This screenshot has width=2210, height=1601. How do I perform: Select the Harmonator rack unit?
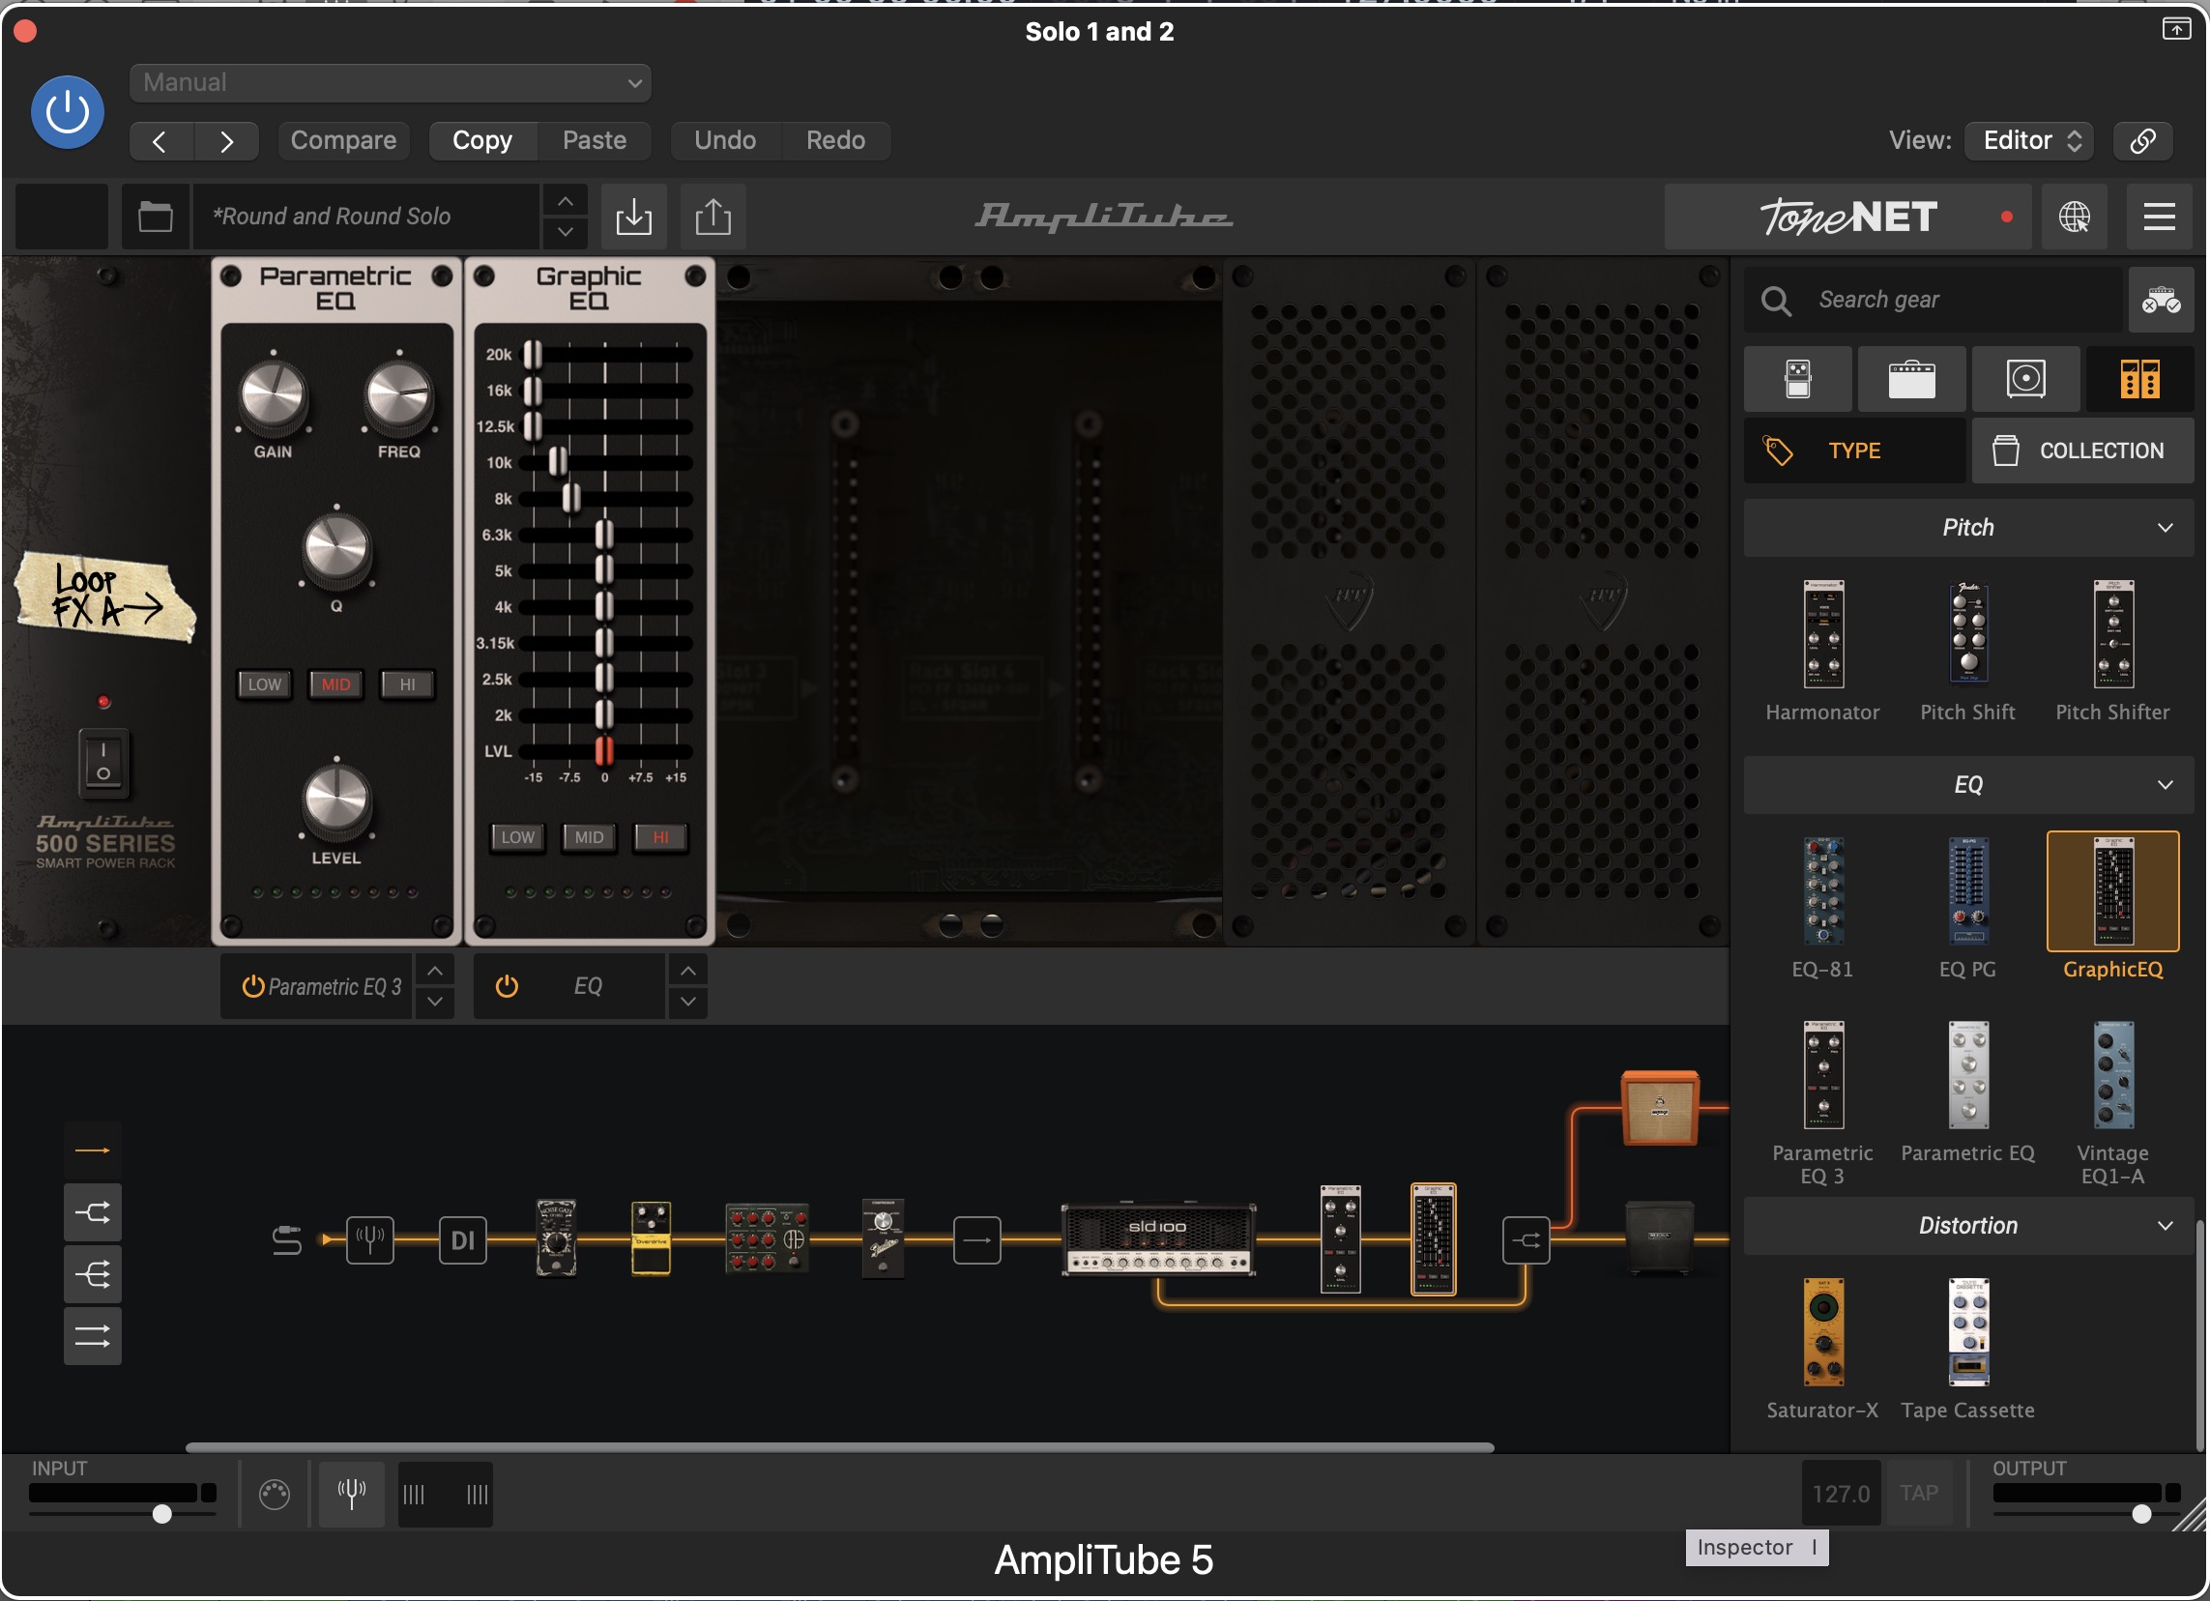click(1823, 651)
